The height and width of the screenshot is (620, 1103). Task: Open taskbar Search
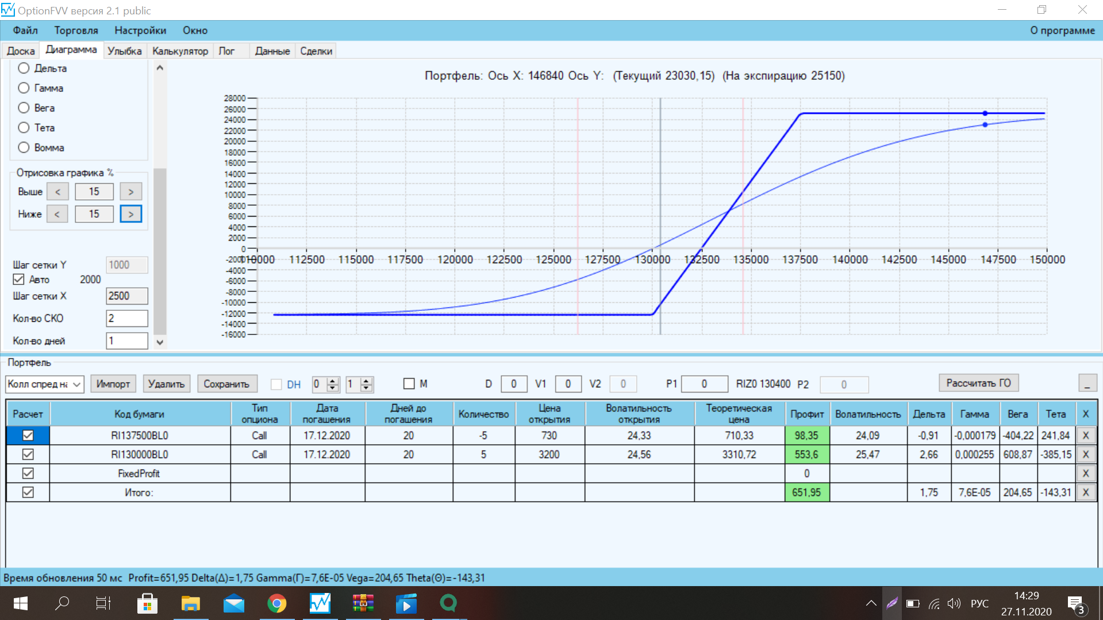point(62,603)
